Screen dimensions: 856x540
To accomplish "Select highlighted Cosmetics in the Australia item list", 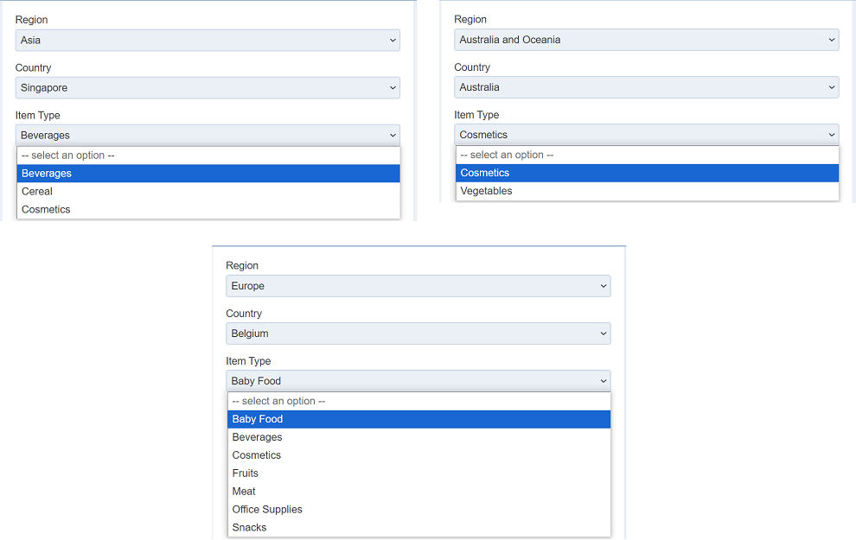I will (484, 173).
